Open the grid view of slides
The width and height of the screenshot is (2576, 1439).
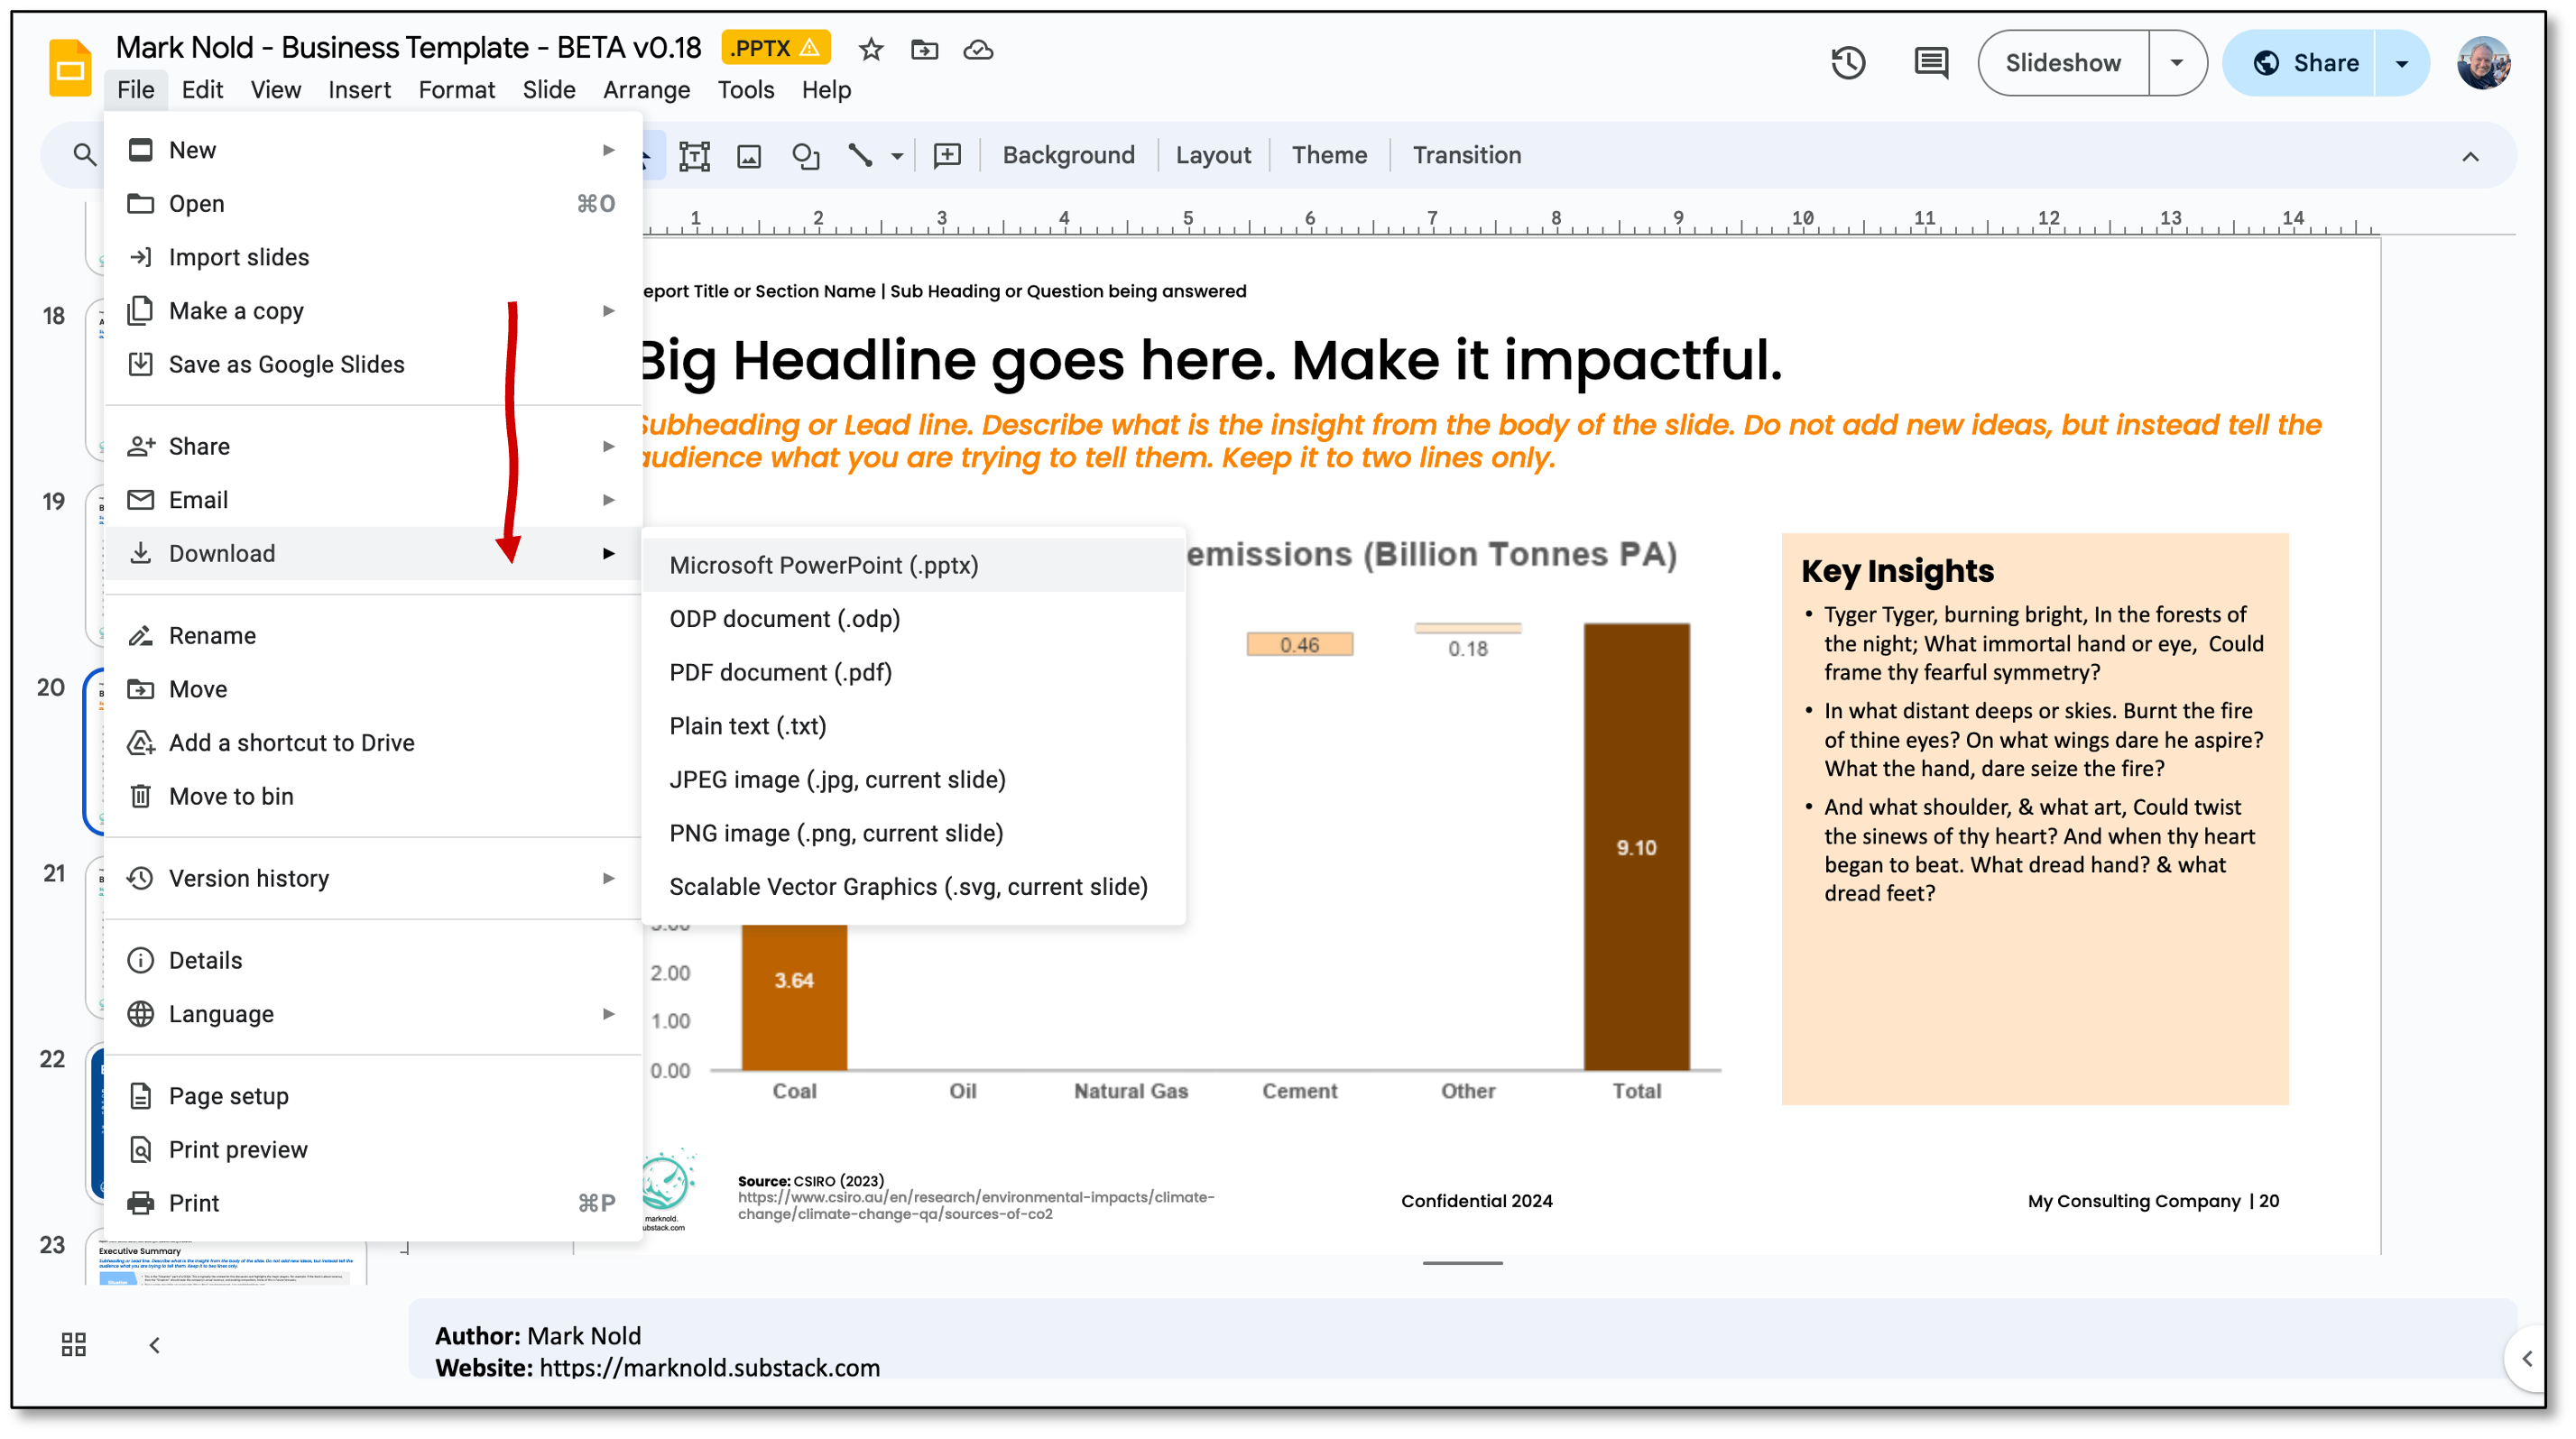coord(73,1344)
